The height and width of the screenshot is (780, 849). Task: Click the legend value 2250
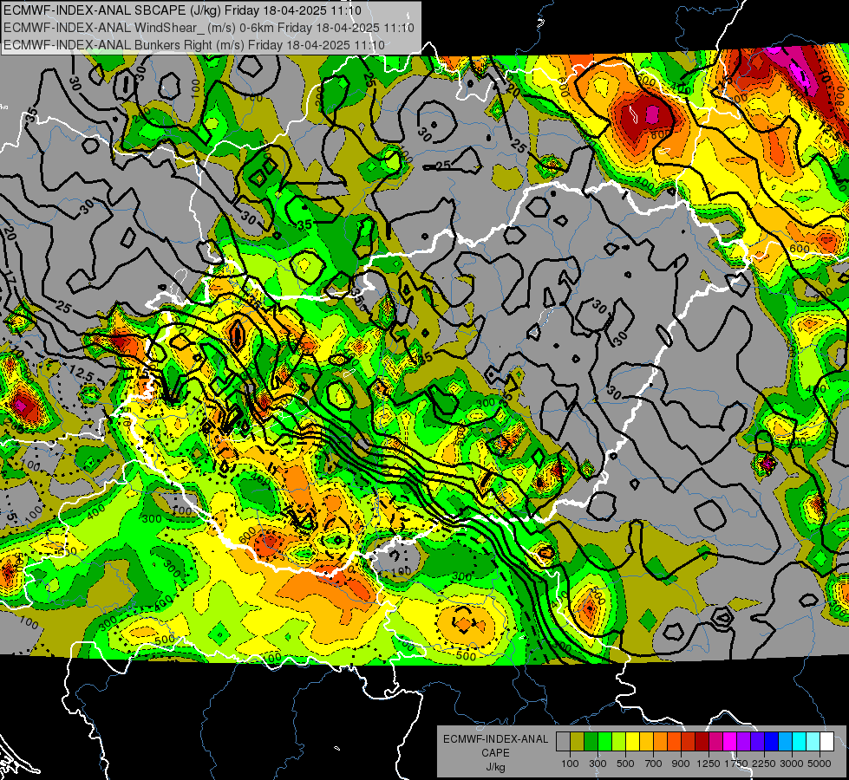763,764
